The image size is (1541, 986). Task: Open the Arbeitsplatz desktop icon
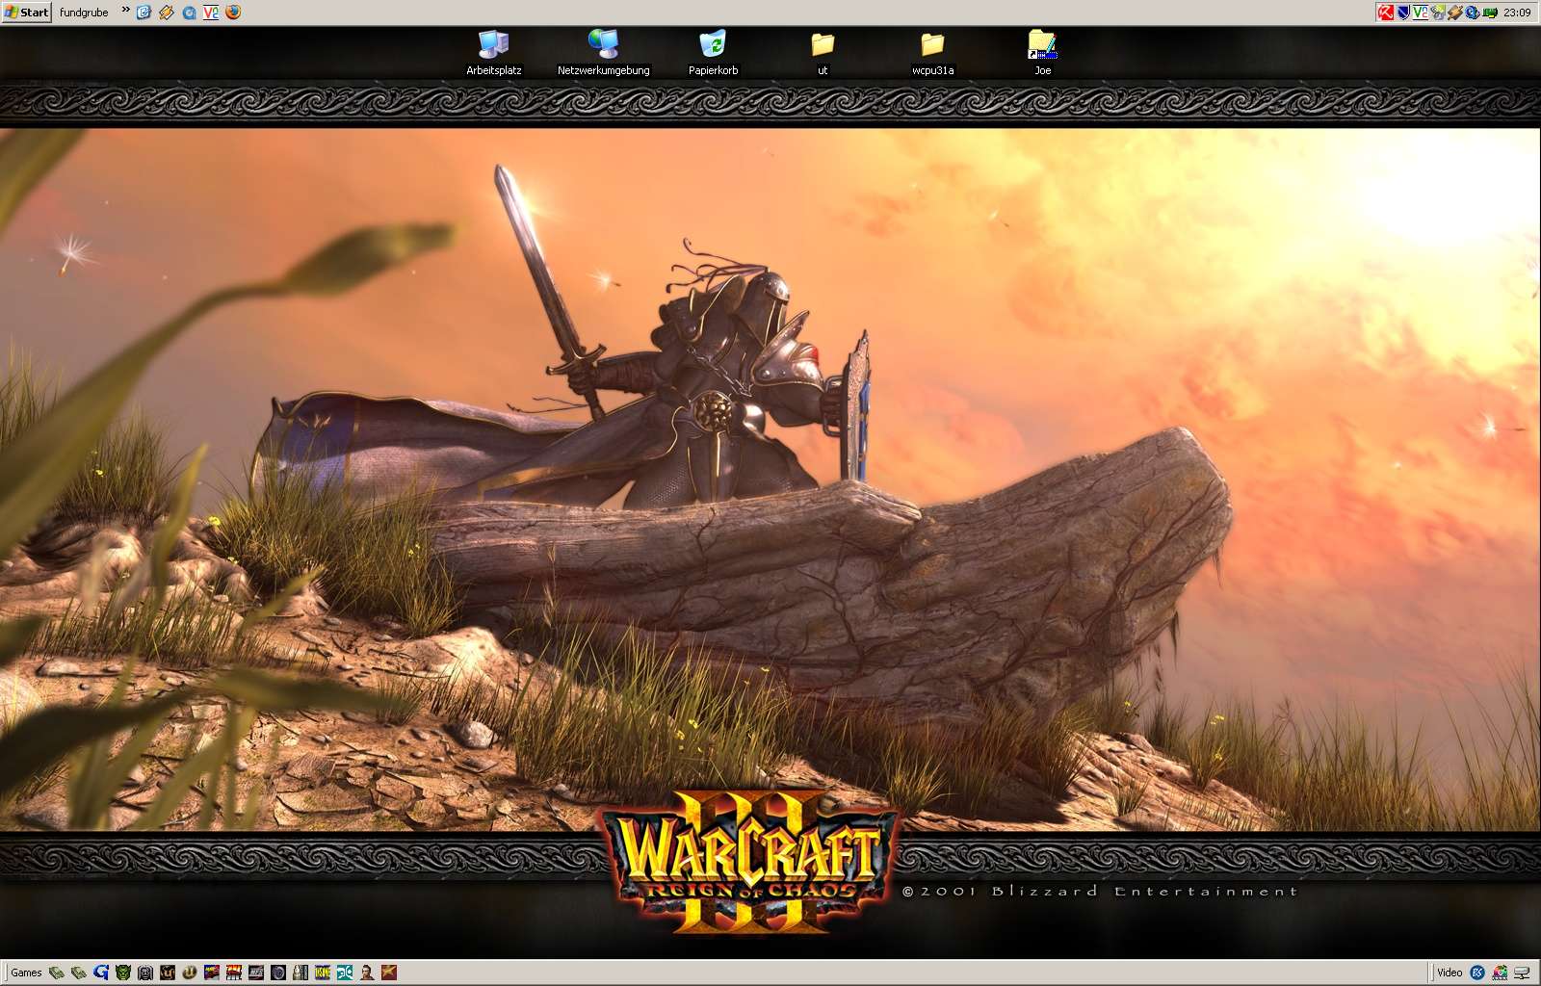(493, 44)
